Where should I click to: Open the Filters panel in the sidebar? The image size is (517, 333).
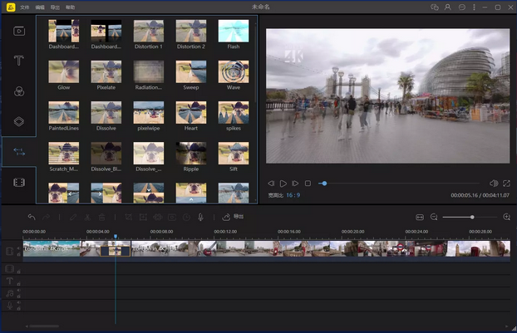point(18,91)
